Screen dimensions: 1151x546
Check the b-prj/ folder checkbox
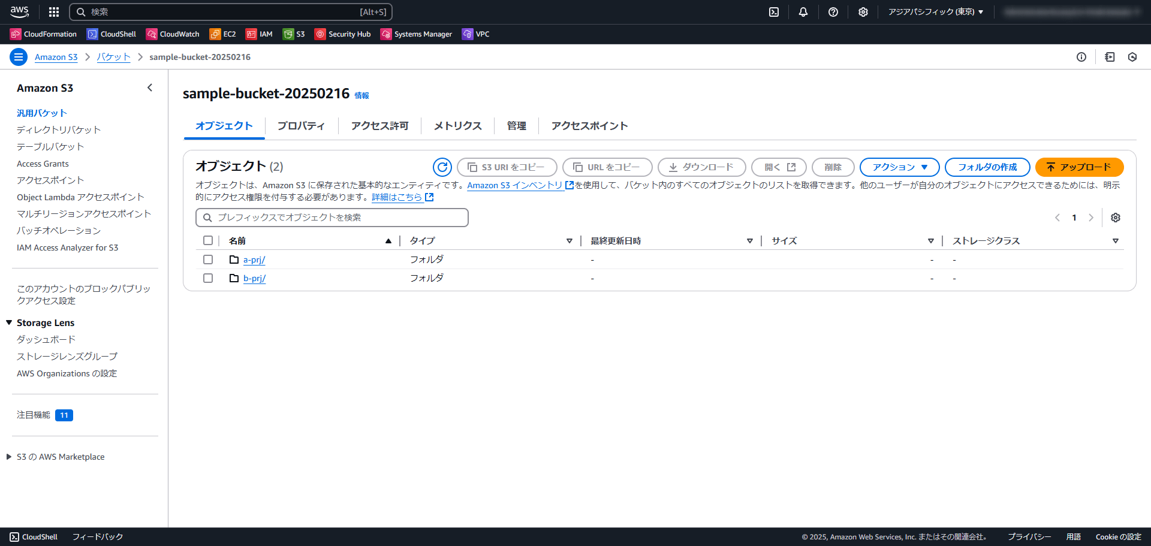(208, 278)
